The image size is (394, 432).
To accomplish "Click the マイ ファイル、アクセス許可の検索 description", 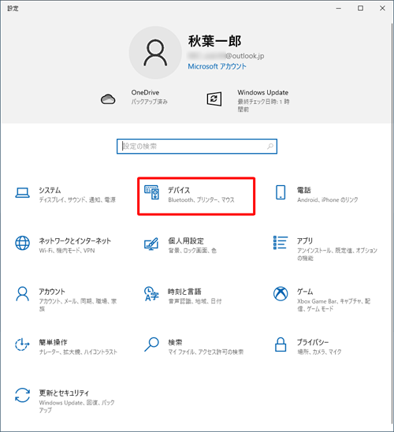I will click(206, 352).
